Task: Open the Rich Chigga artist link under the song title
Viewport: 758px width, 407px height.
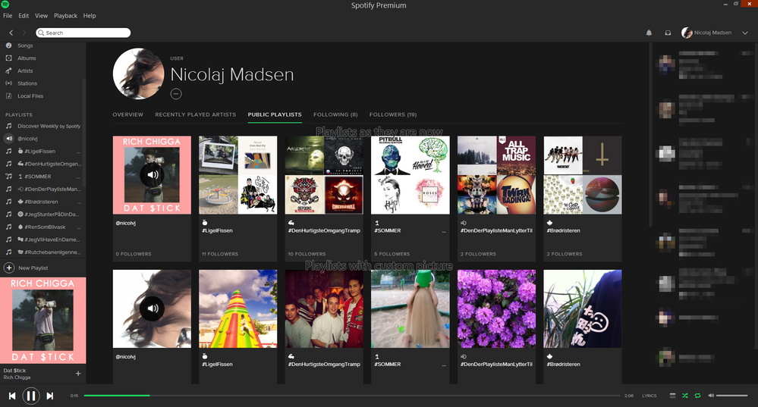Action: pos(17,377)
